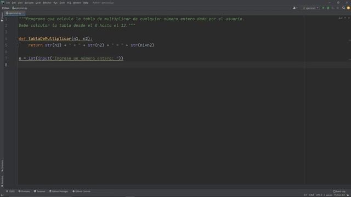
Task: Open the Tools menu
Action: pyautogui.click(x=62, y=3)
